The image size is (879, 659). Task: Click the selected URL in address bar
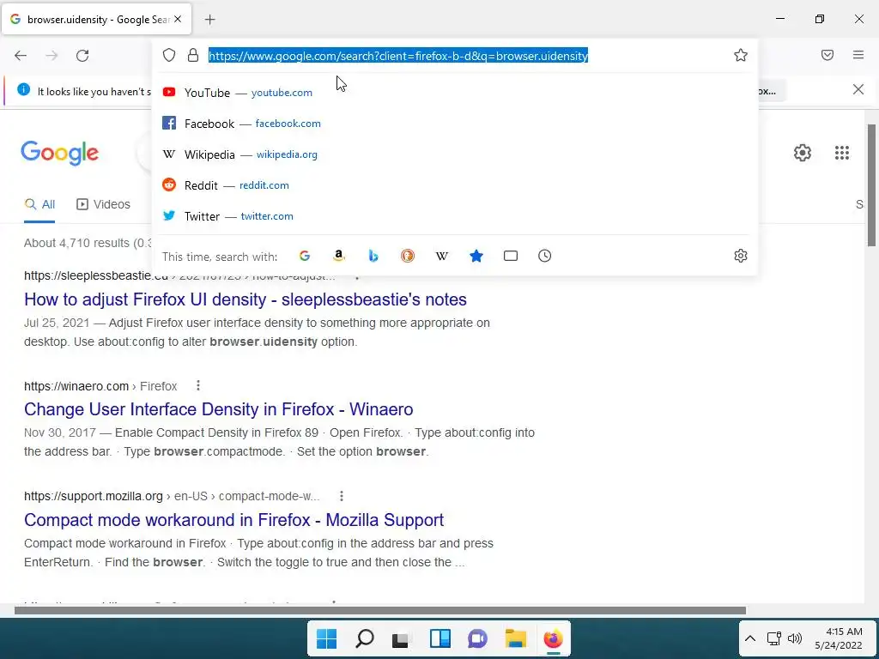click(398, 56)
